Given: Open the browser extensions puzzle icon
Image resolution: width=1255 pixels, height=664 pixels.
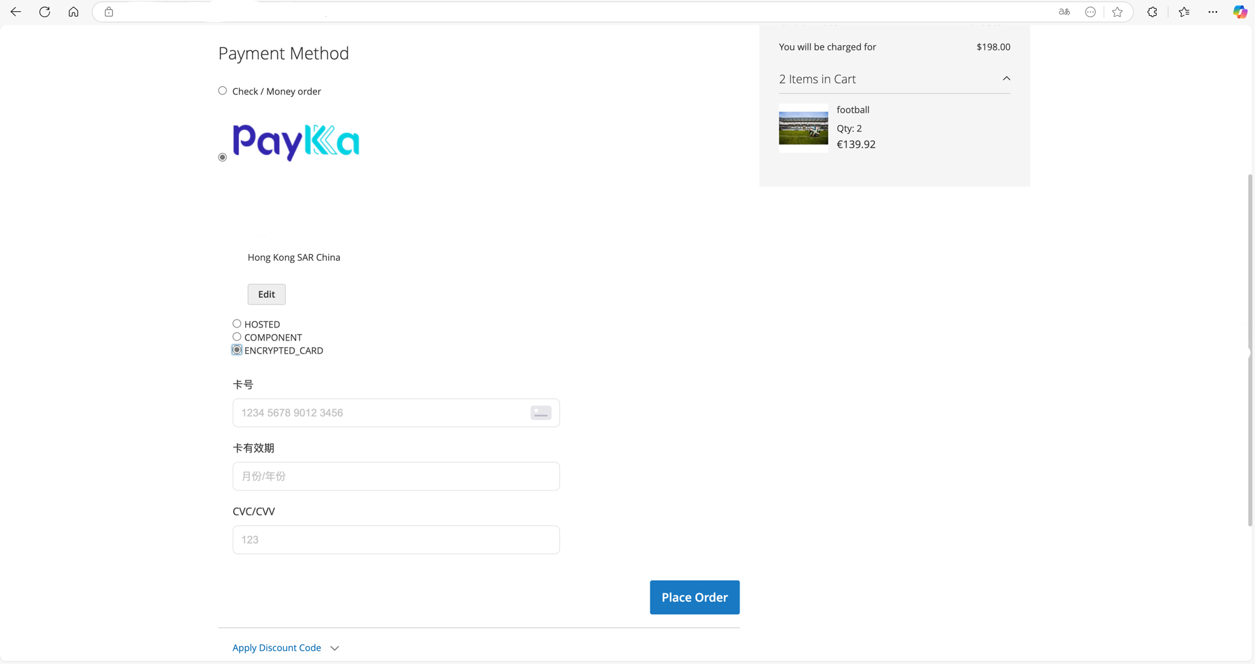Looking at the screenshot, I should click(1152, 12).
